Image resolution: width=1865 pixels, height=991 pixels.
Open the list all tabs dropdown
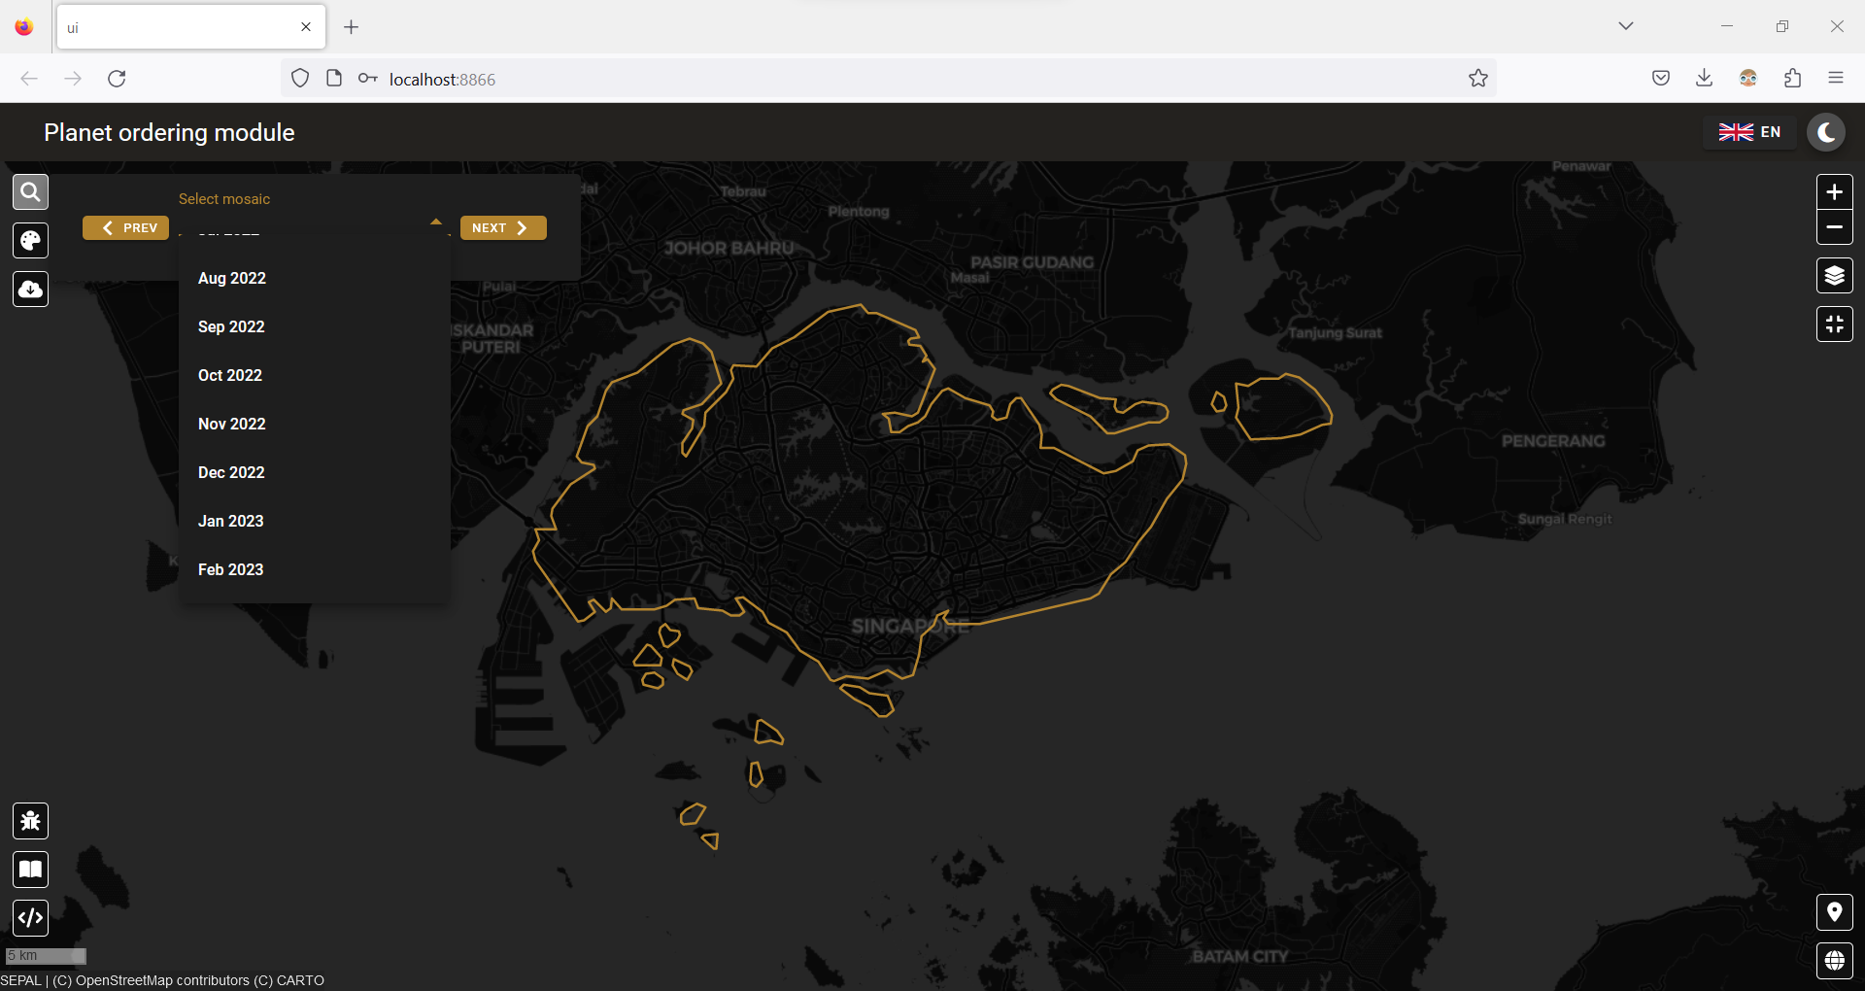[1626, 26]
